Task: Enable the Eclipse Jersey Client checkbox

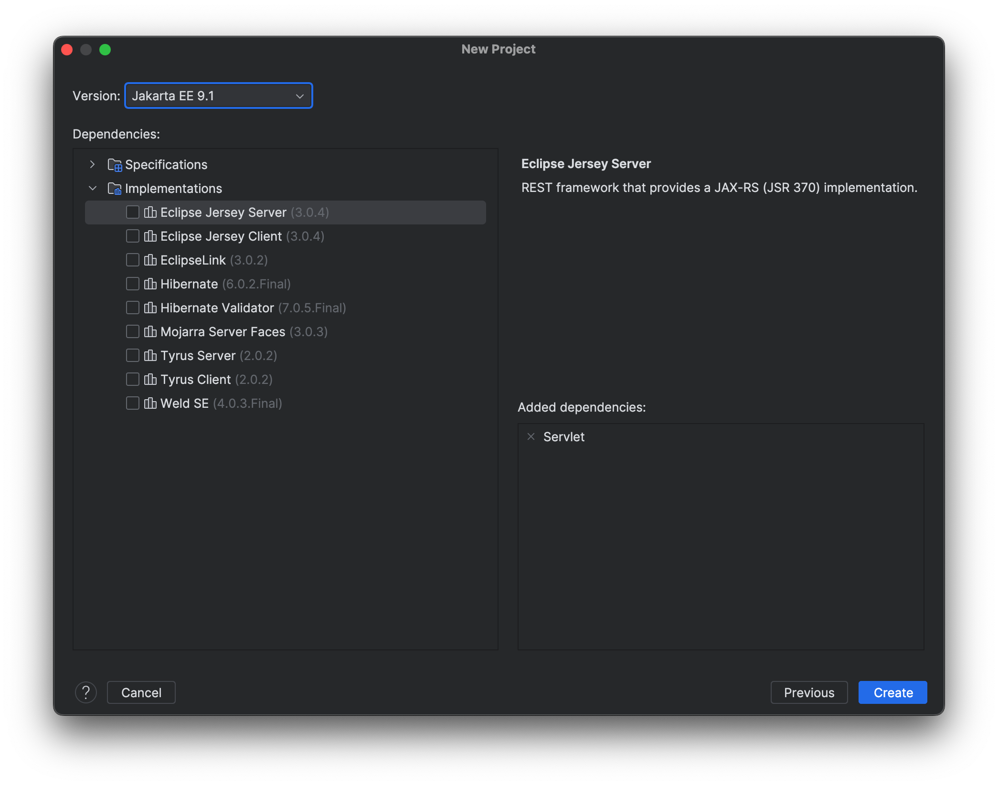Action: (x=132, y=236)
